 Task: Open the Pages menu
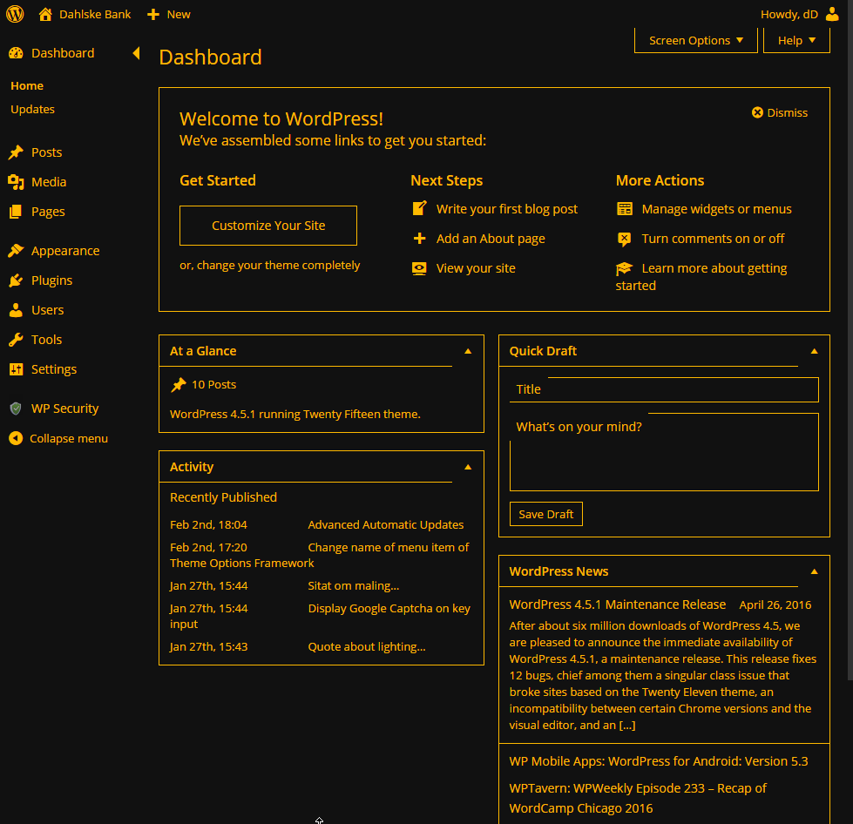coord(48,212)
